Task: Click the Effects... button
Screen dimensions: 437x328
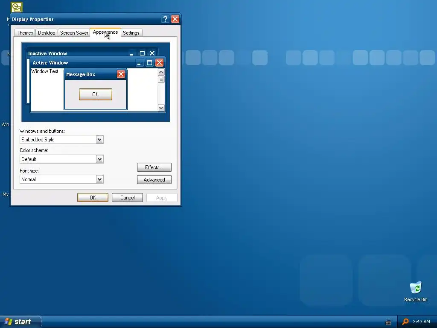Action: tap(154, 167)
